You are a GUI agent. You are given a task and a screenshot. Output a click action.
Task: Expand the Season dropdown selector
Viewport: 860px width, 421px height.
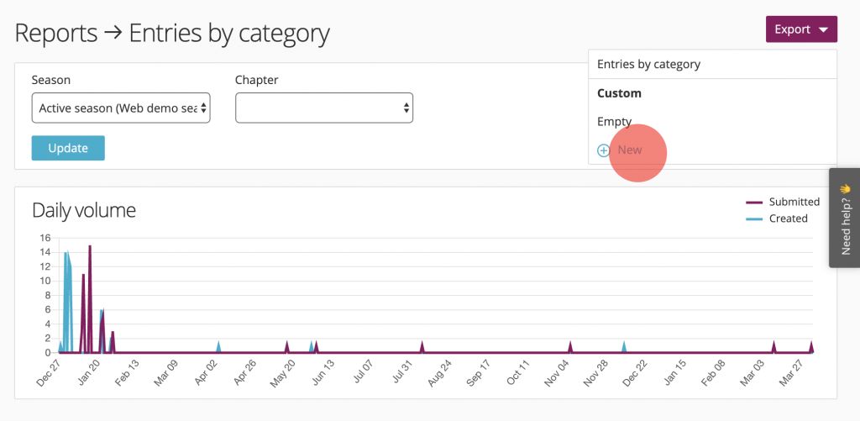pos(120,108)
